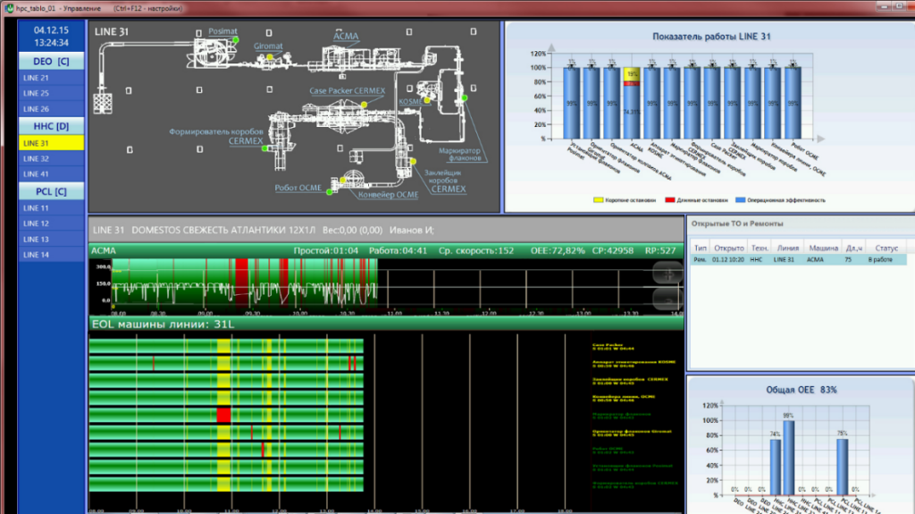This screenshot has height=514, width=915.
Task: Switch to LINE 14 in the sidebar
Action: (x=52, y=255)
